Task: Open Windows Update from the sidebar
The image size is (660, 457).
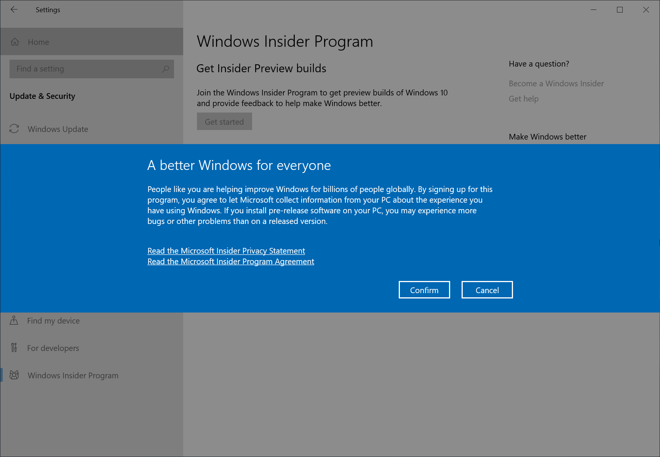Action: click(58, 129)
